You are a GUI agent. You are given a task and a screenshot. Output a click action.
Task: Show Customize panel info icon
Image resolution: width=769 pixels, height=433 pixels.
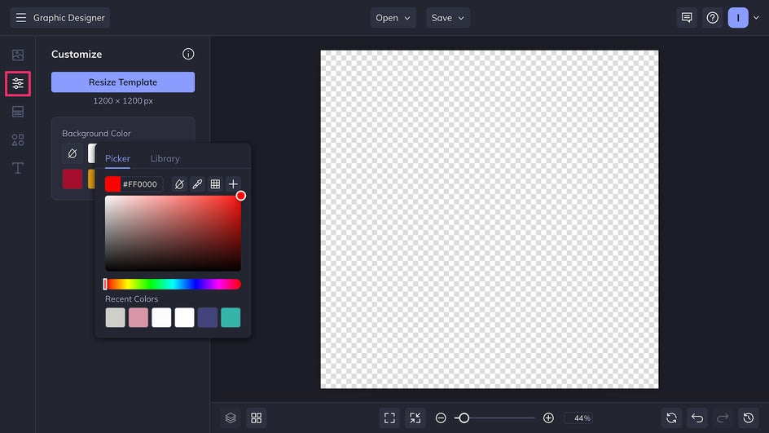tap(188, 54)
